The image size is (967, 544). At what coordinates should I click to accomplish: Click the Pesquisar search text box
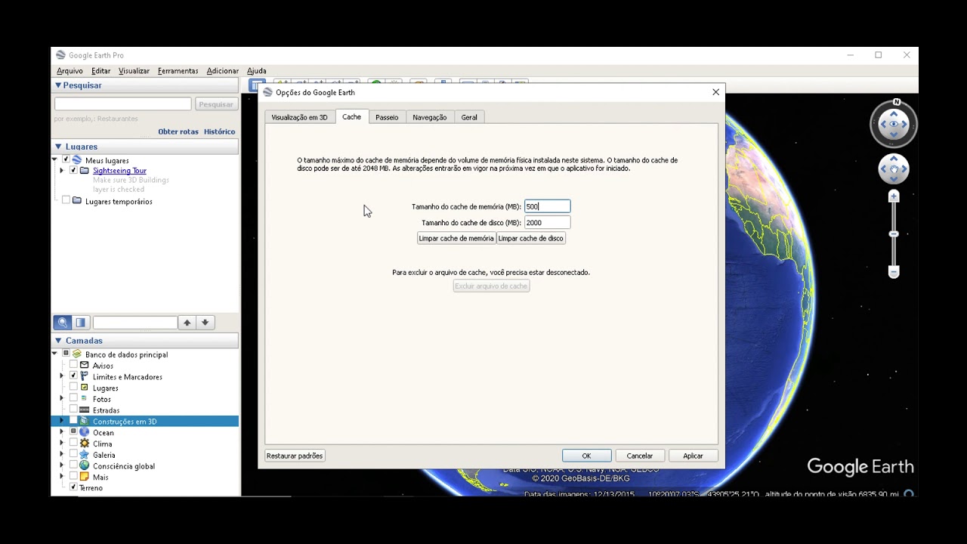coord(122,104)
